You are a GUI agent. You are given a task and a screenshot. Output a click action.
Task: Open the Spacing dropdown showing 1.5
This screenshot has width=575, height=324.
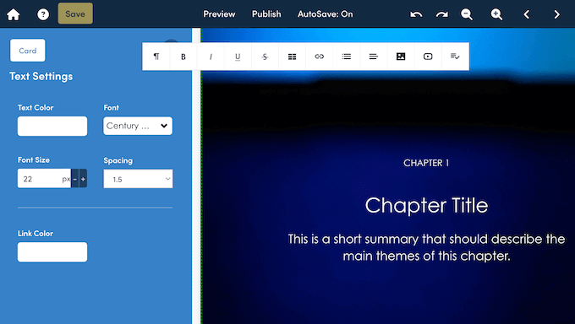pos(138,179)
